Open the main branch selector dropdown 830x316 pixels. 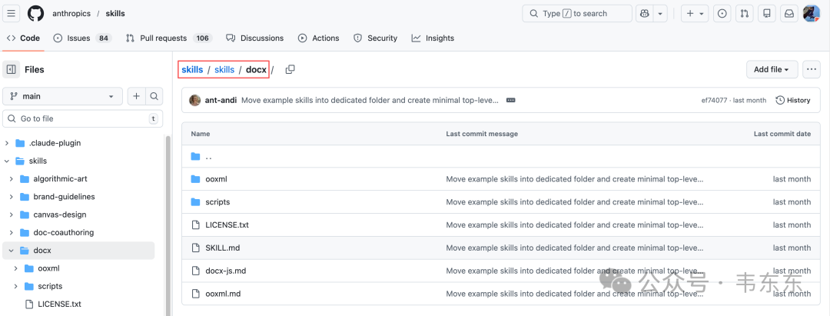[62, 96]
